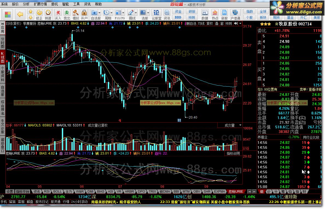The width and height of the screenshot is (325, 209).
Task: Open the 选股 stock screener icon
Action: point(143,13)
